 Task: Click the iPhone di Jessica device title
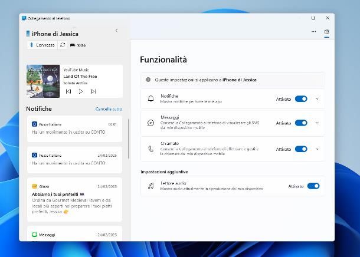(x=55, y=34)
